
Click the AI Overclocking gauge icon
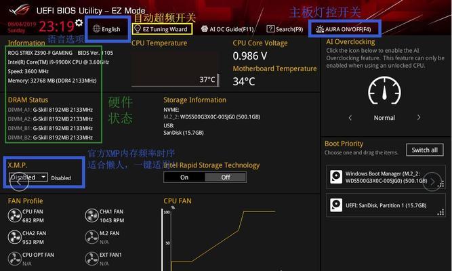tap(384, 91)
